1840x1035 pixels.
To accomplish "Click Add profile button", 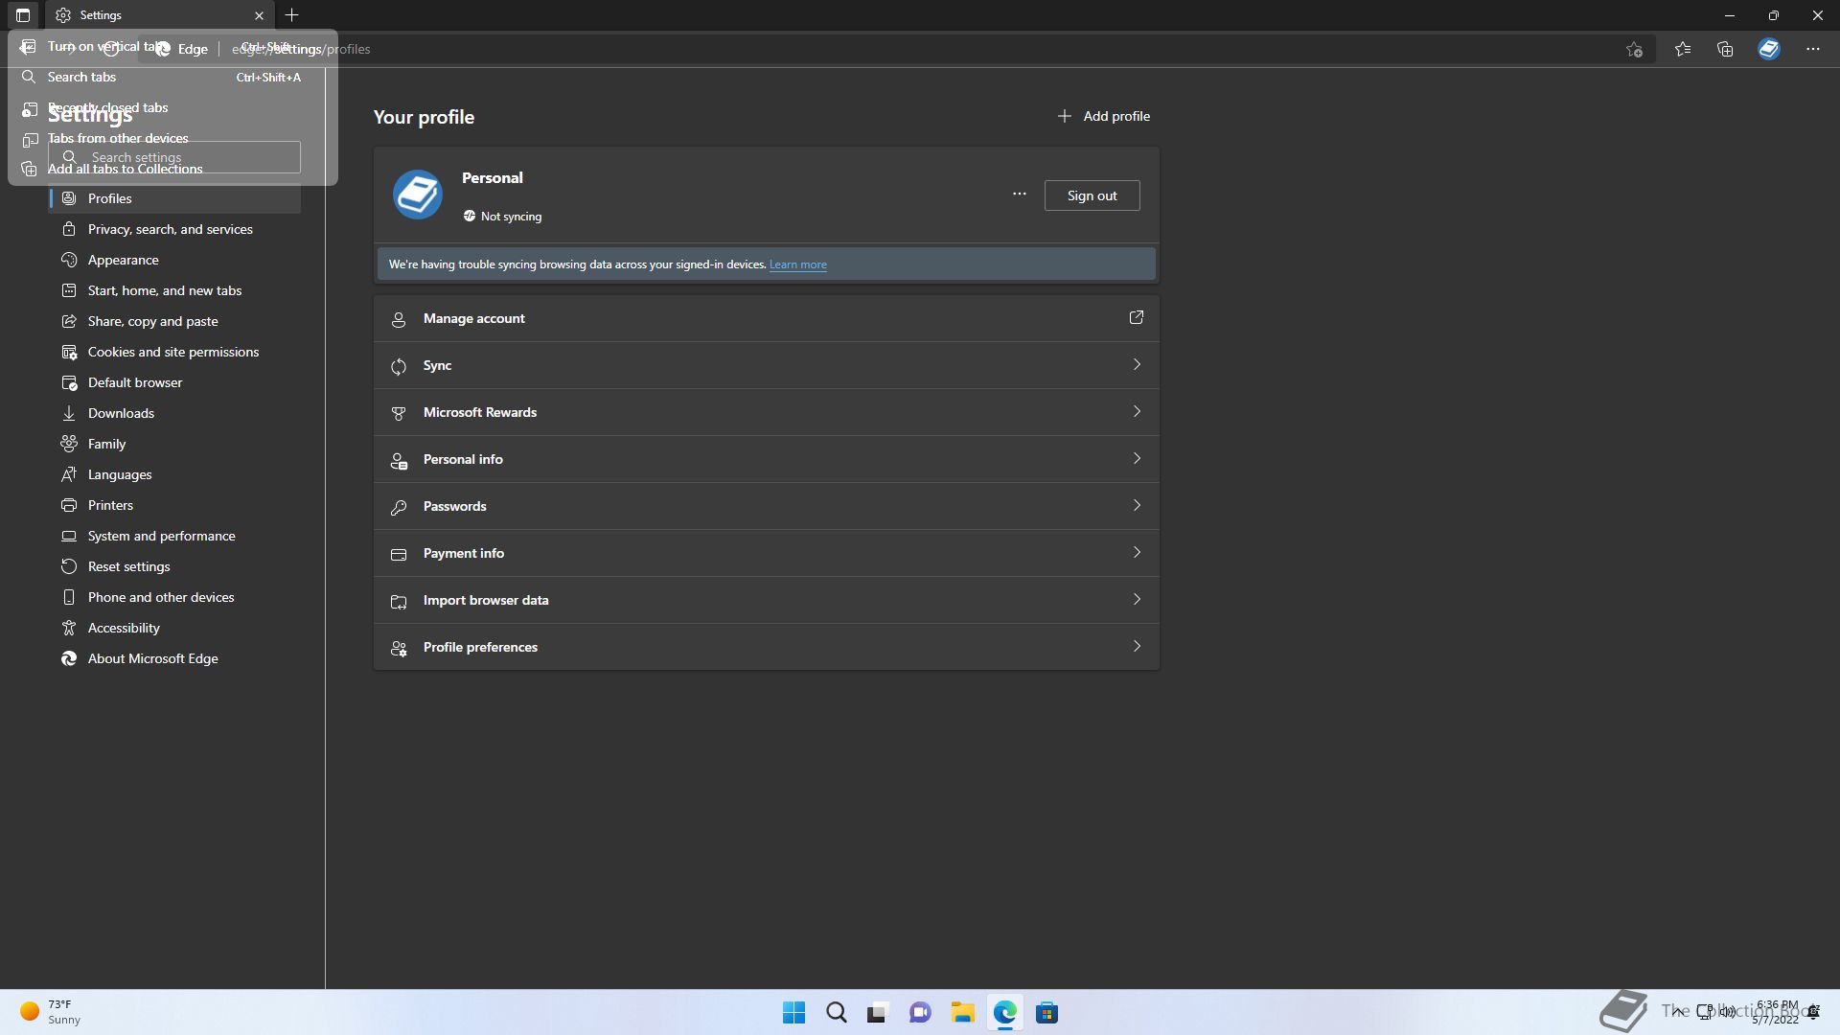I will point(1103,116).
